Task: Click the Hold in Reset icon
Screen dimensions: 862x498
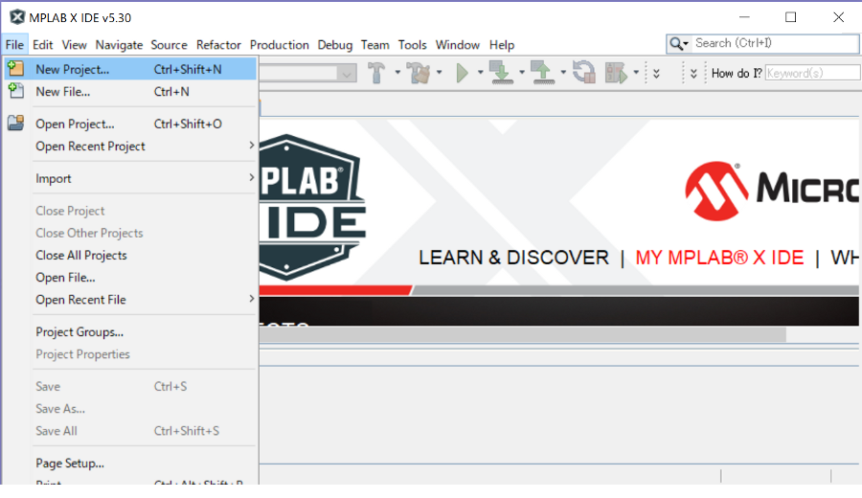Action: click(x=583, y=73)
